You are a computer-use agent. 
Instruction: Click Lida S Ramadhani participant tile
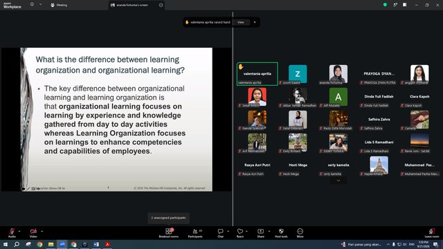coord(379,142)
